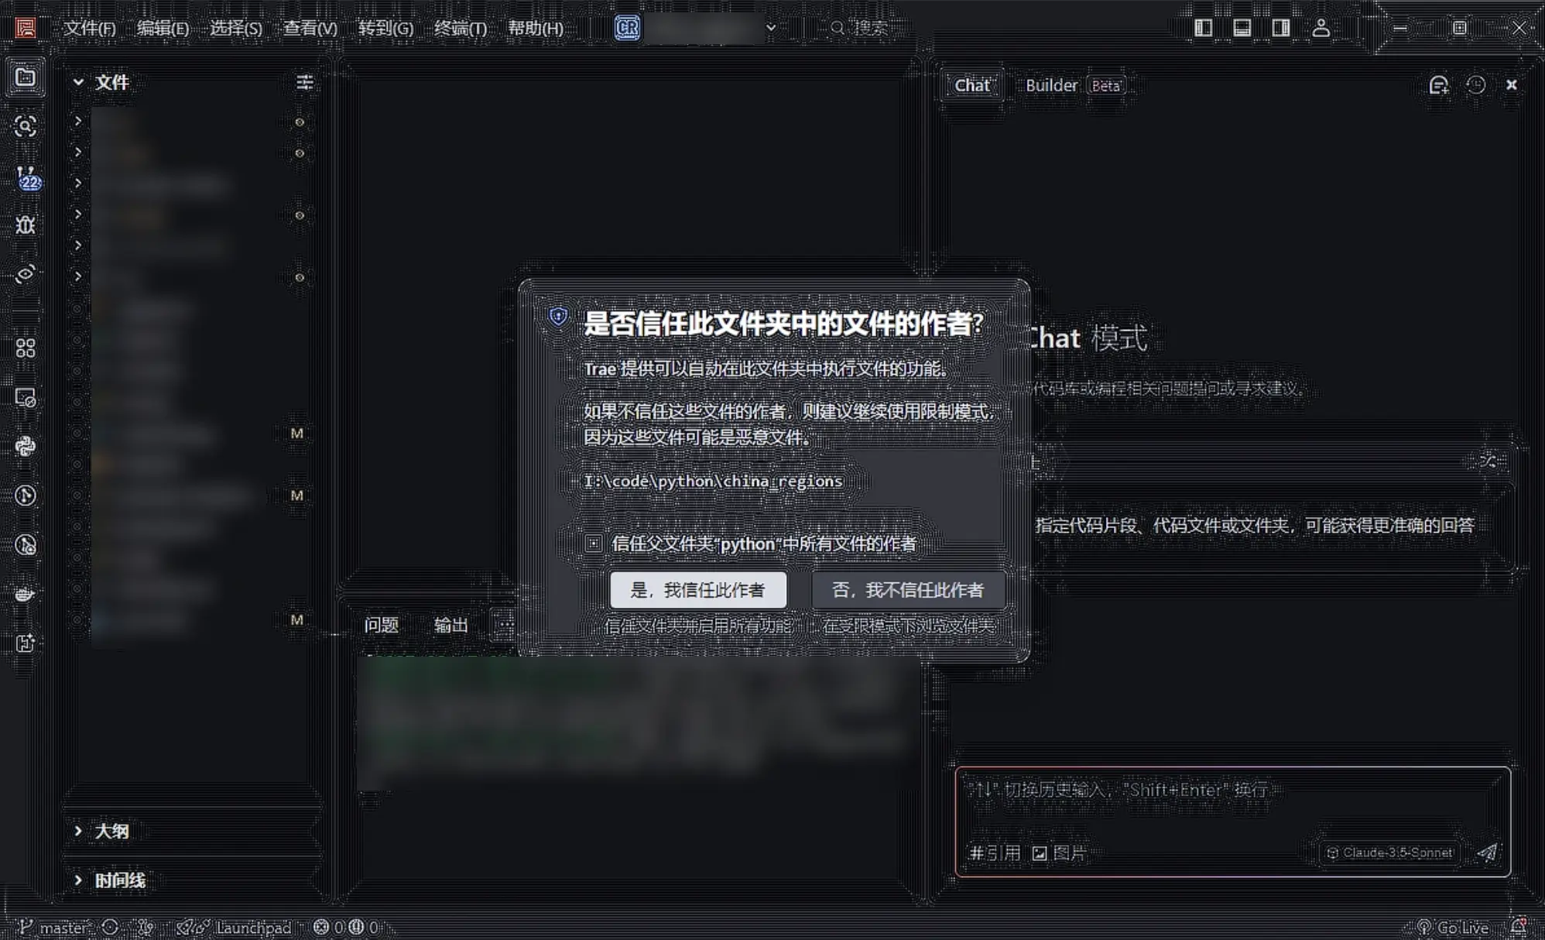Screen dimensions: 1545x940
Task: Expand the 大纲 outline section
Action: (x=111, y=831)
